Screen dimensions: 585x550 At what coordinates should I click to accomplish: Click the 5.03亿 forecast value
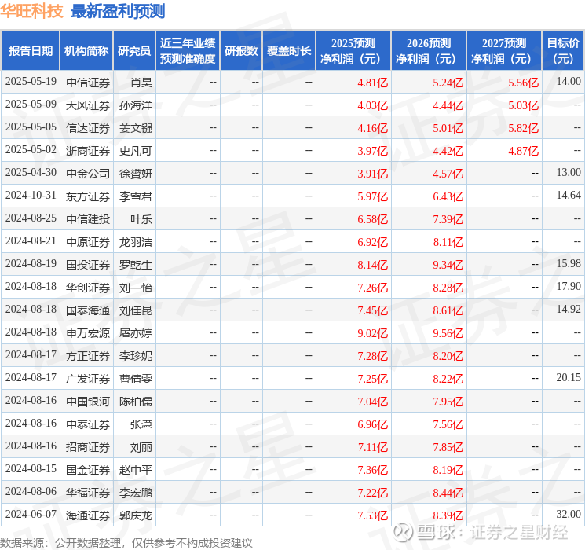pos(524,105)
